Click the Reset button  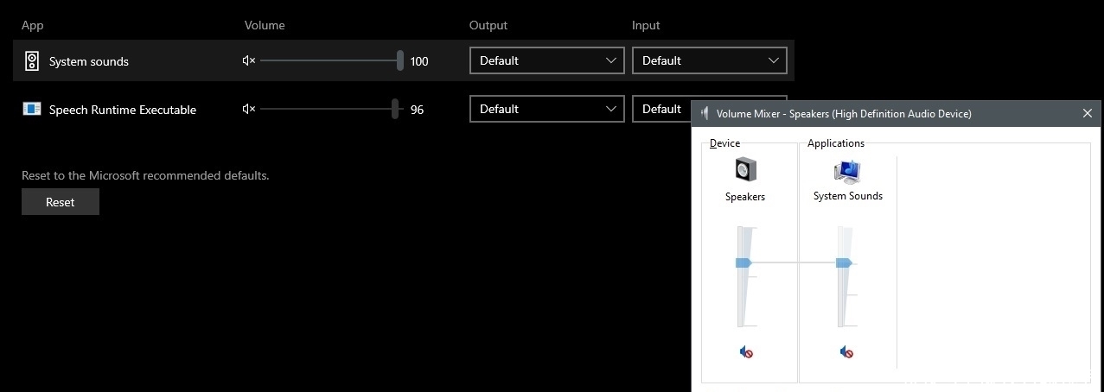point(61,202)
